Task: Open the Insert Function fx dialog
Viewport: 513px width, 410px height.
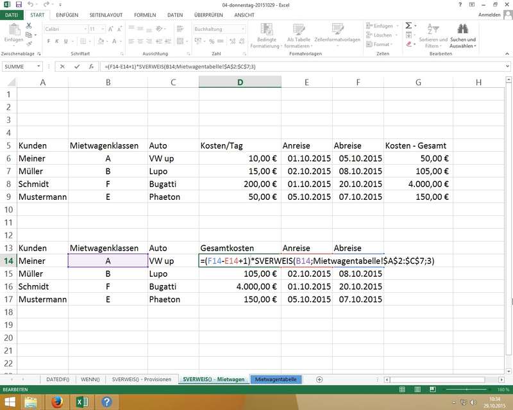Action: click(x=92, y=66)
